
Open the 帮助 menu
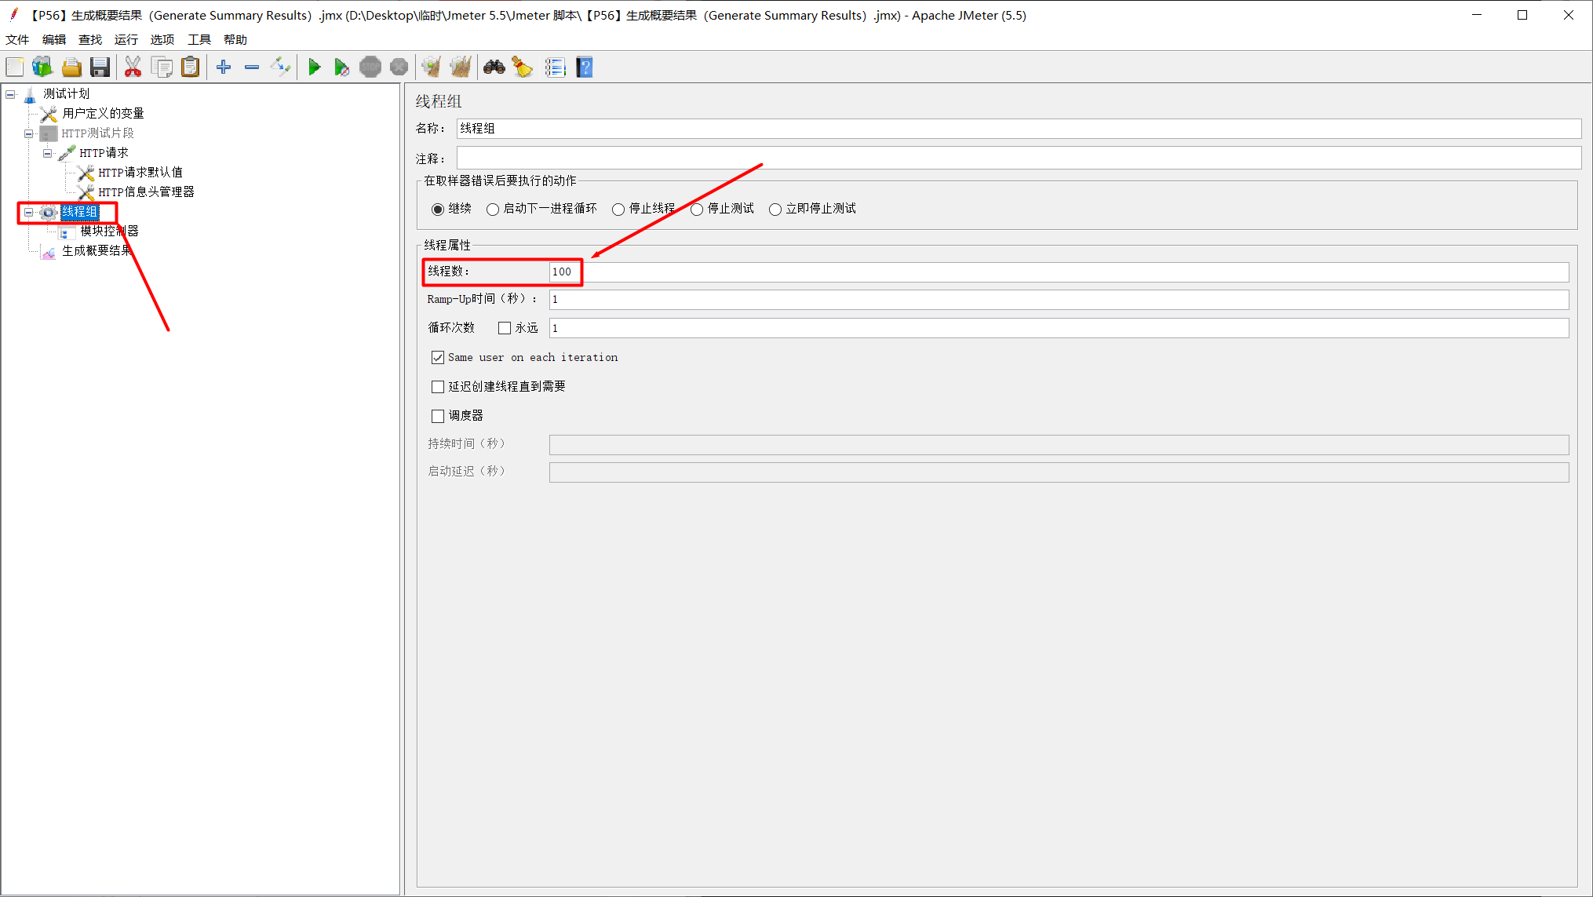pos(235,39)
